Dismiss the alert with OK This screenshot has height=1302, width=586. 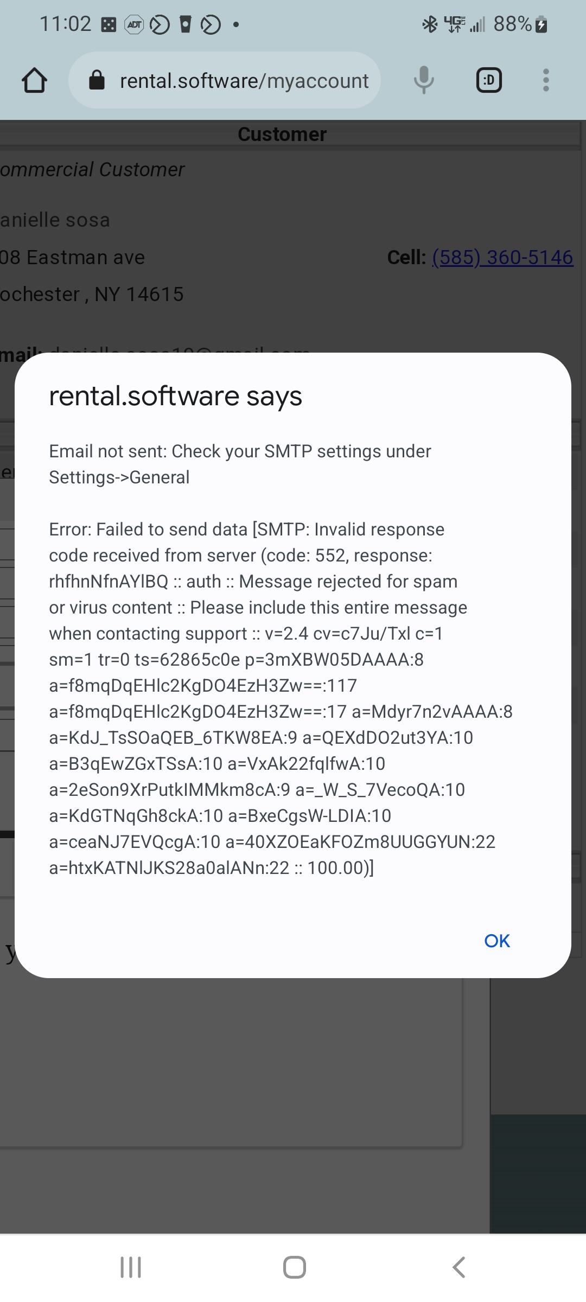tap(496, 941)
